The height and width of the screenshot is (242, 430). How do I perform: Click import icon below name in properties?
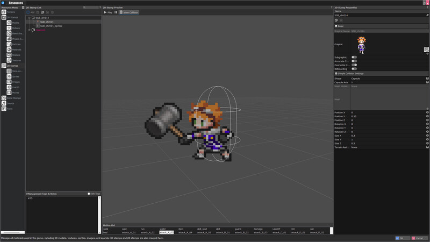[336, 20]
